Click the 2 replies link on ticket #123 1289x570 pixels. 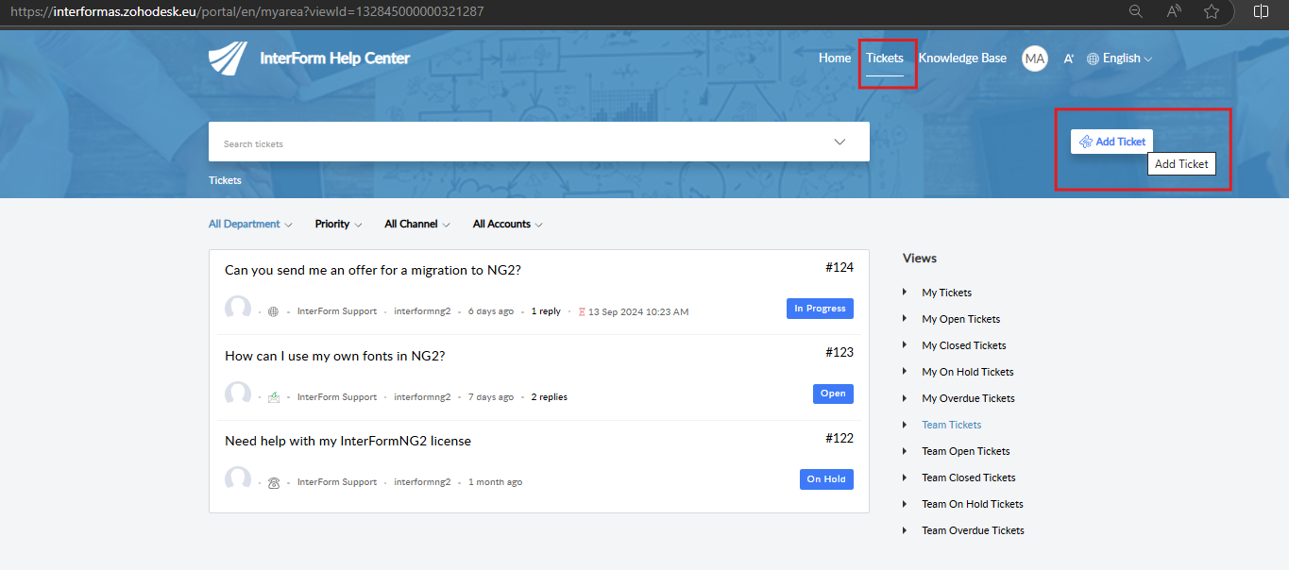tap(549, 397)
